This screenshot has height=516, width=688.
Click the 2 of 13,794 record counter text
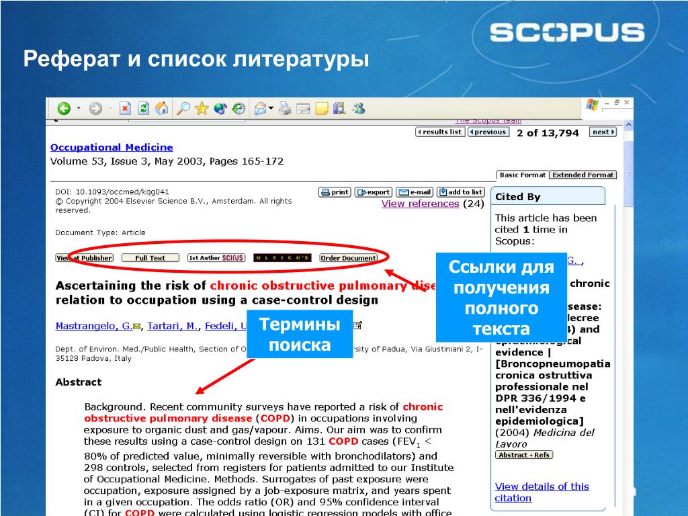coord(548,133)
